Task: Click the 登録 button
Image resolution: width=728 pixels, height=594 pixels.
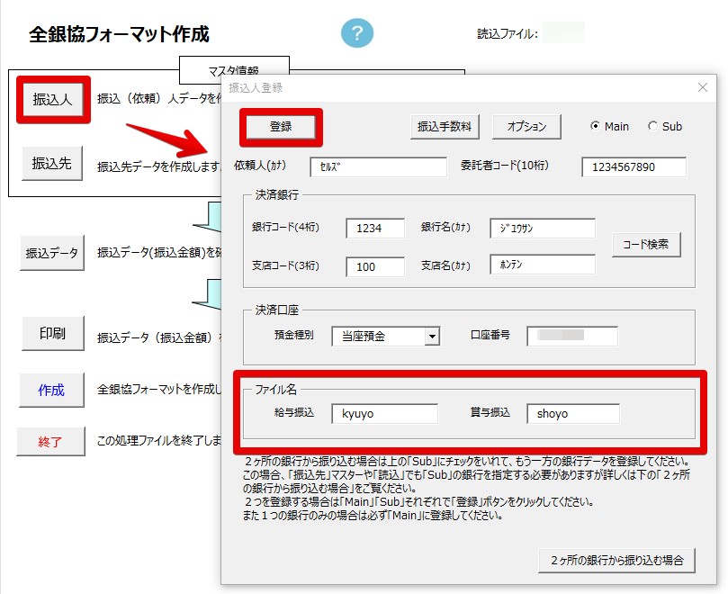Action: pos(281,127)
